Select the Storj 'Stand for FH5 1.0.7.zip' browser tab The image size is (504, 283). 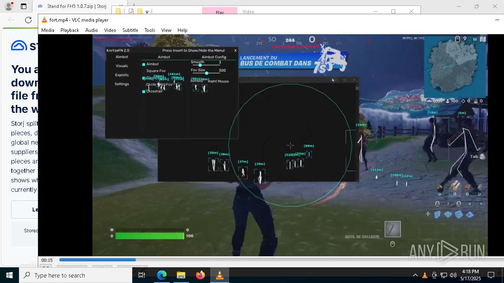click(73, 6)
